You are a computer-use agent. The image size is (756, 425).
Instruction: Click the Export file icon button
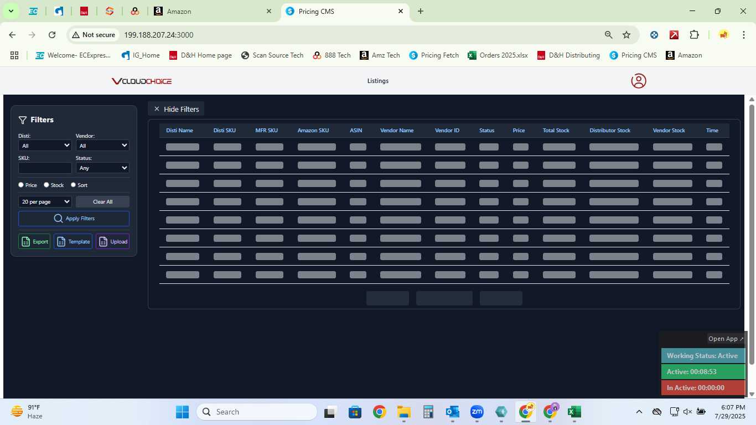coord(34,241)
